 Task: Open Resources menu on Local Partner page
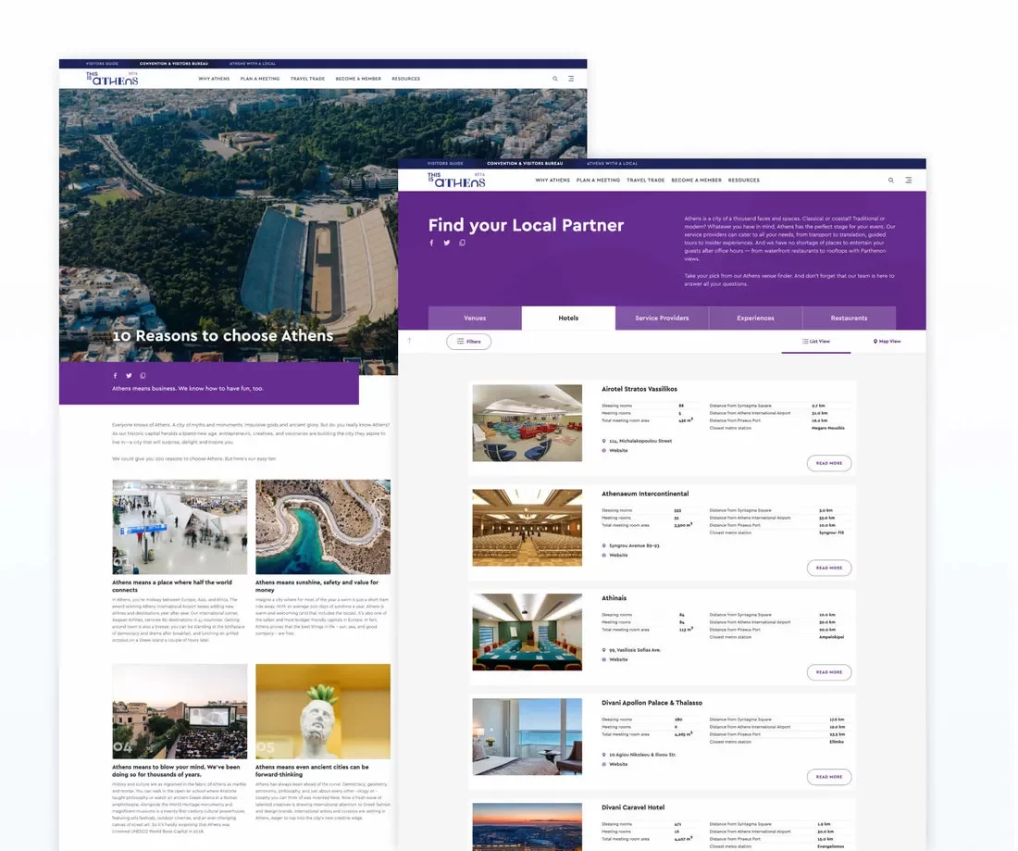click(744, 181)
